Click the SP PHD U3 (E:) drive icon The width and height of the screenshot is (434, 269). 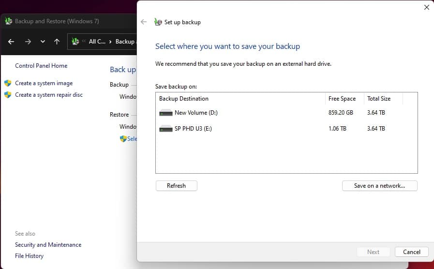[x=166, y=128]
